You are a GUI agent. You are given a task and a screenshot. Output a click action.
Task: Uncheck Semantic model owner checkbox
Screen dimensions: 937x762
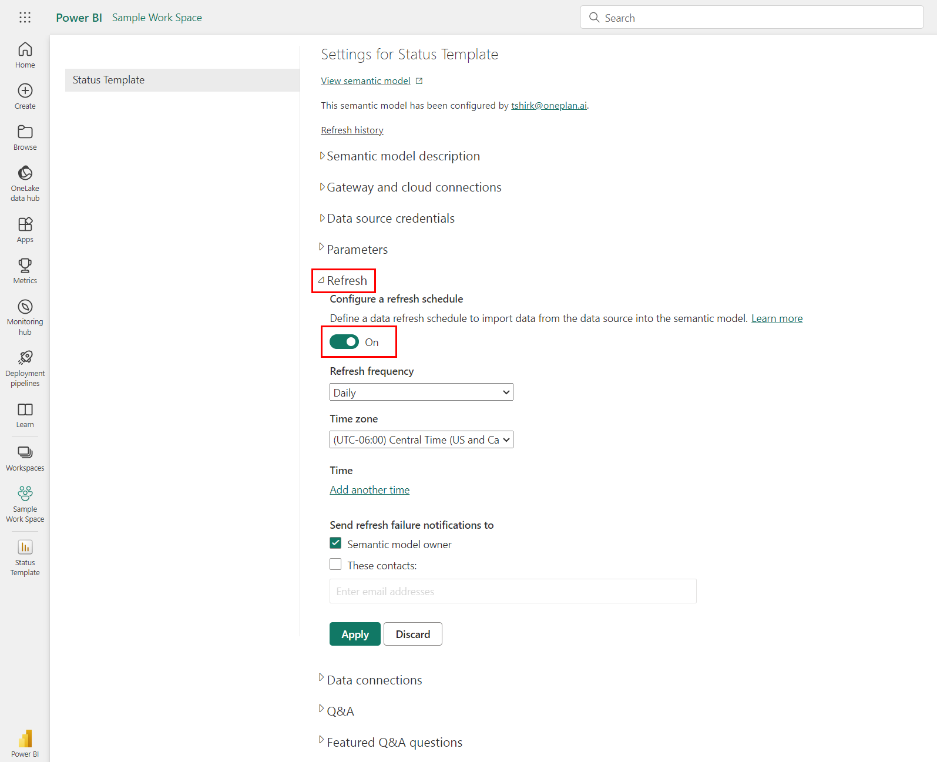pos(335,543)
